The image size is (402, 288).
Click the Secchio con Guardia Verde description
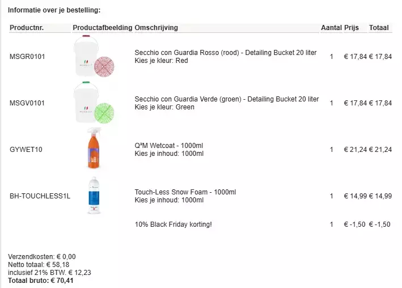coord(226,99)
